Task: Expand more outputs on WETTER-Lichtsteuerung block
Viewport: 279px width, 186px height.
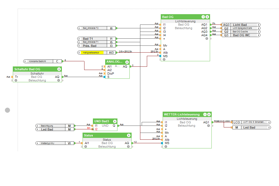Action: (208, 126)
